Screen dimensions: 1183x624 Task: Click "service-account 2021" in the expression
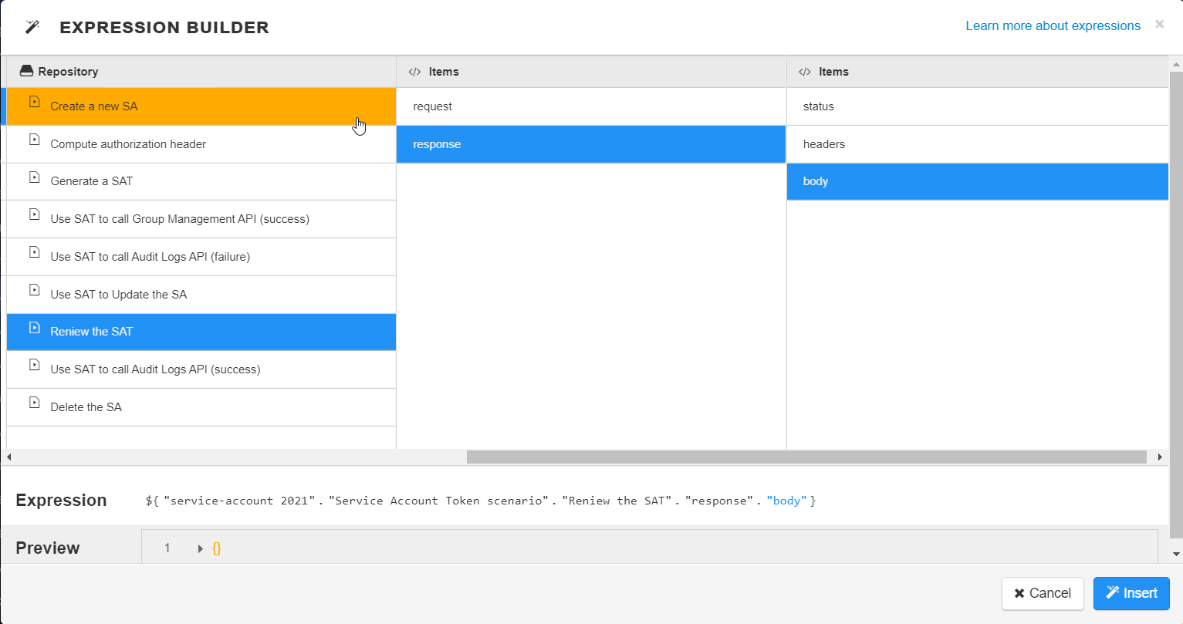coord(240,501)
